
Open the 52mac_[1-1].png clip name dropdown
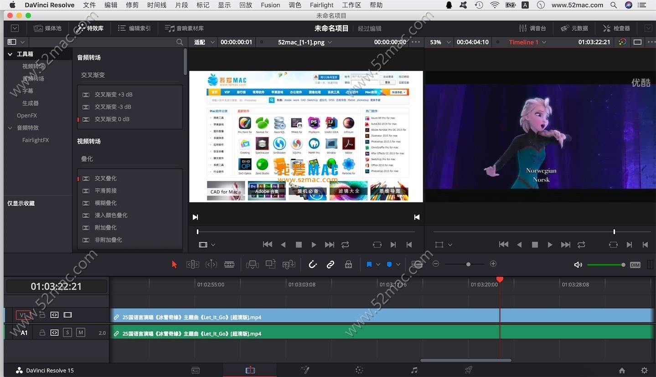click(x=305, y=42)
